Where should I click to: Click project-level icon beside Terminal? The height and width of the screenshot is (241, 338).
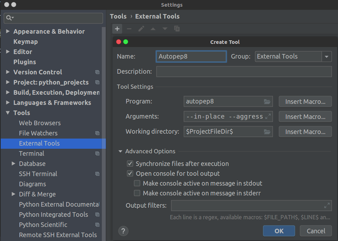[98, 154]
